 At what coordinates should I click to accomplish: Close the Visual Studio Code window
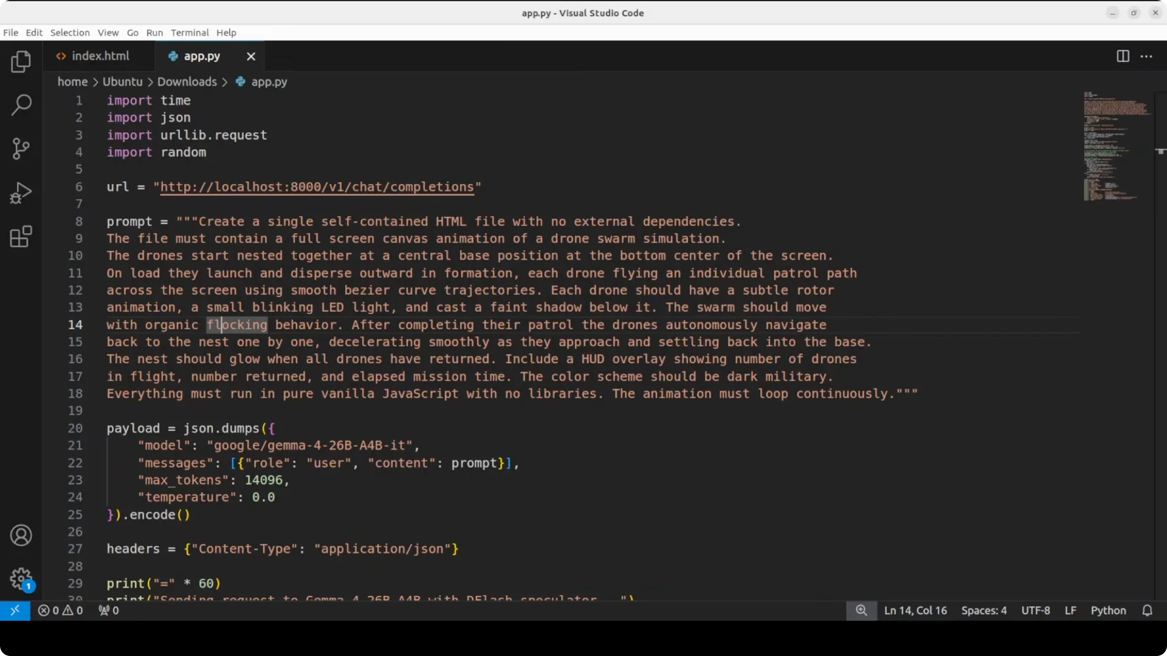click(1155, 13)
